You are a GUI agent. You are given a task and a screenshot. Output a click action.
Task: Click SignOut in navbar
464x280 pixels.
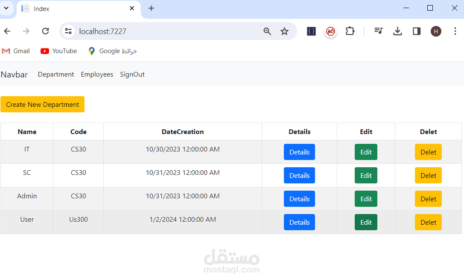pyautogui.click(x=132, y=74)
